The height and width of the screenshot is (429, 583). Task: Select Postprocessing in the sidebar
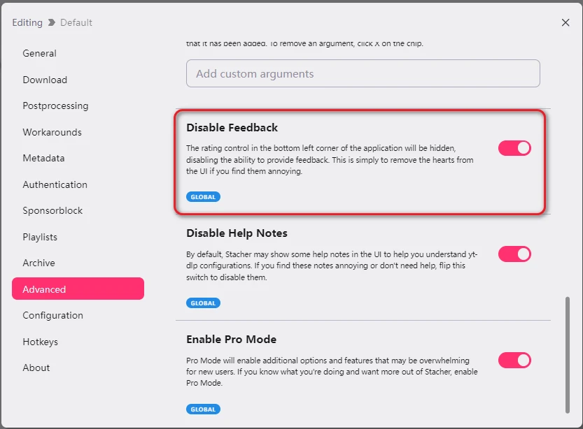[x=55, y=106]
